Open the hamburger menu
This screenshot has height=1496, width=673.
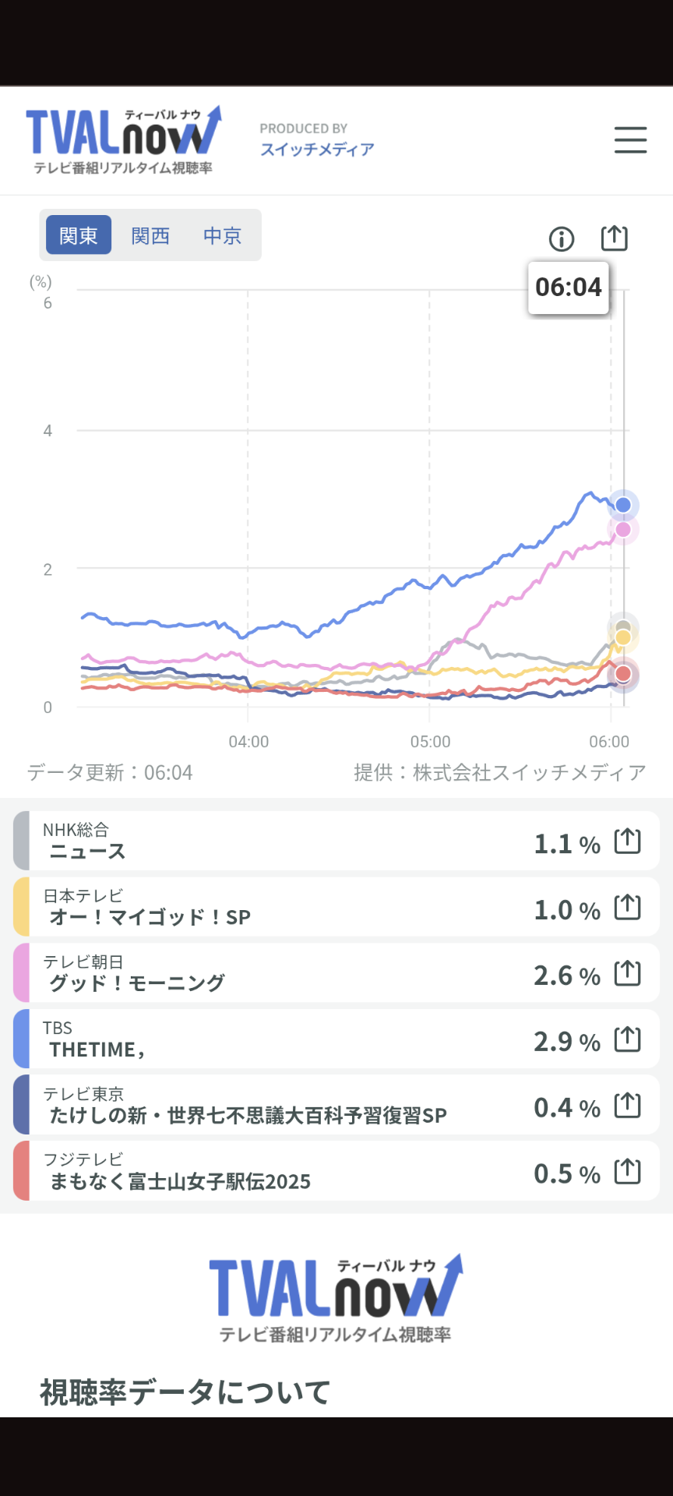[630, 140]
